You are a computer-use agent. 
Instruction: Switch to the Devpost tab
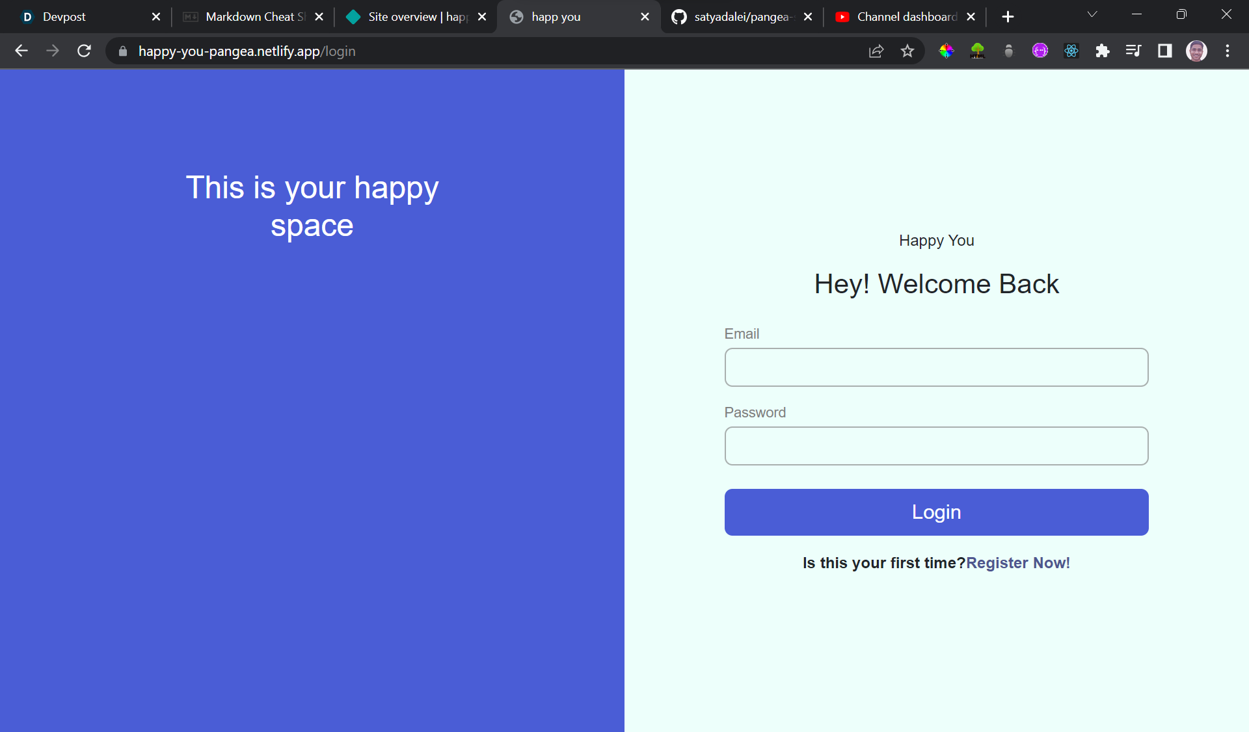(64, 17)
